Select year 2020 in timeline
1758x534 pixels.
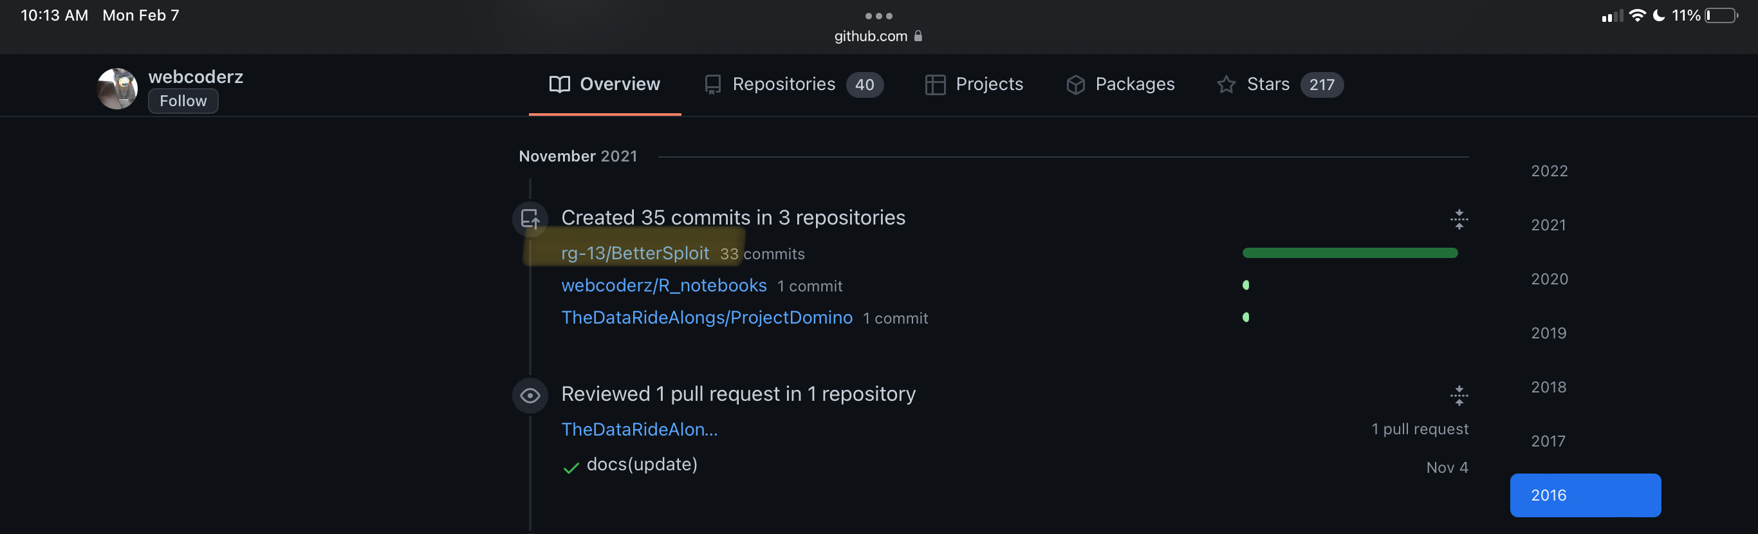1549,279
